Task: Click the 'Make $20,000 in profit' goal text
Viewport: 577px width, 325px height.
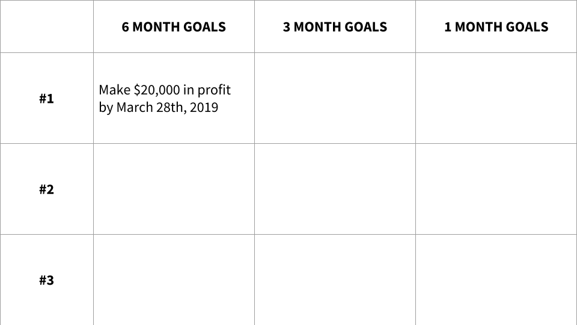Action: click(x=165, y=90)
